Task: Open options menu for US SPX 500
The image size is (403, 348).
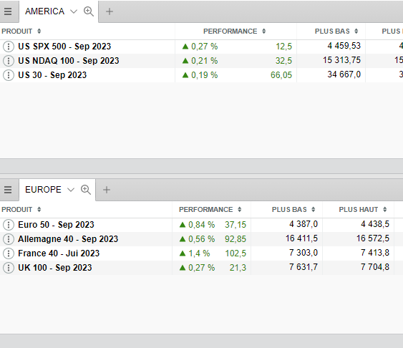Action: pyautogui.click(x=9, y=47)
